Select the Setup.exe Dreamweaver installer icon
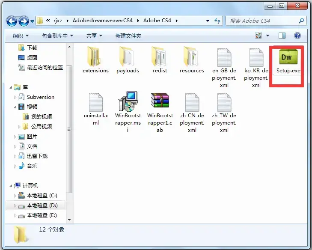Viewport: 312px width, 250px height. 288,57
